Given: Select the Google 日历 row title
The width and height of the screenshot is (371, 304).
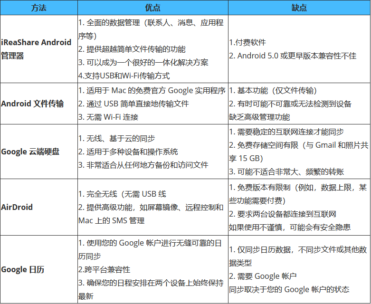Looking at the screenshot, I should [23, 269].
